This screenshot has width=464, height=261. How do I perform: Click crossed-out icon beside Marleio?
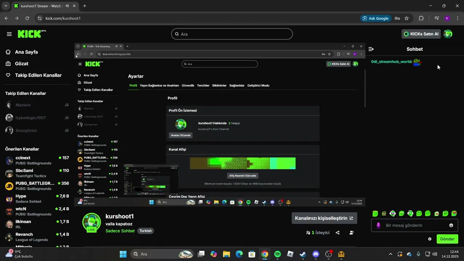click(x=67, y=105)
